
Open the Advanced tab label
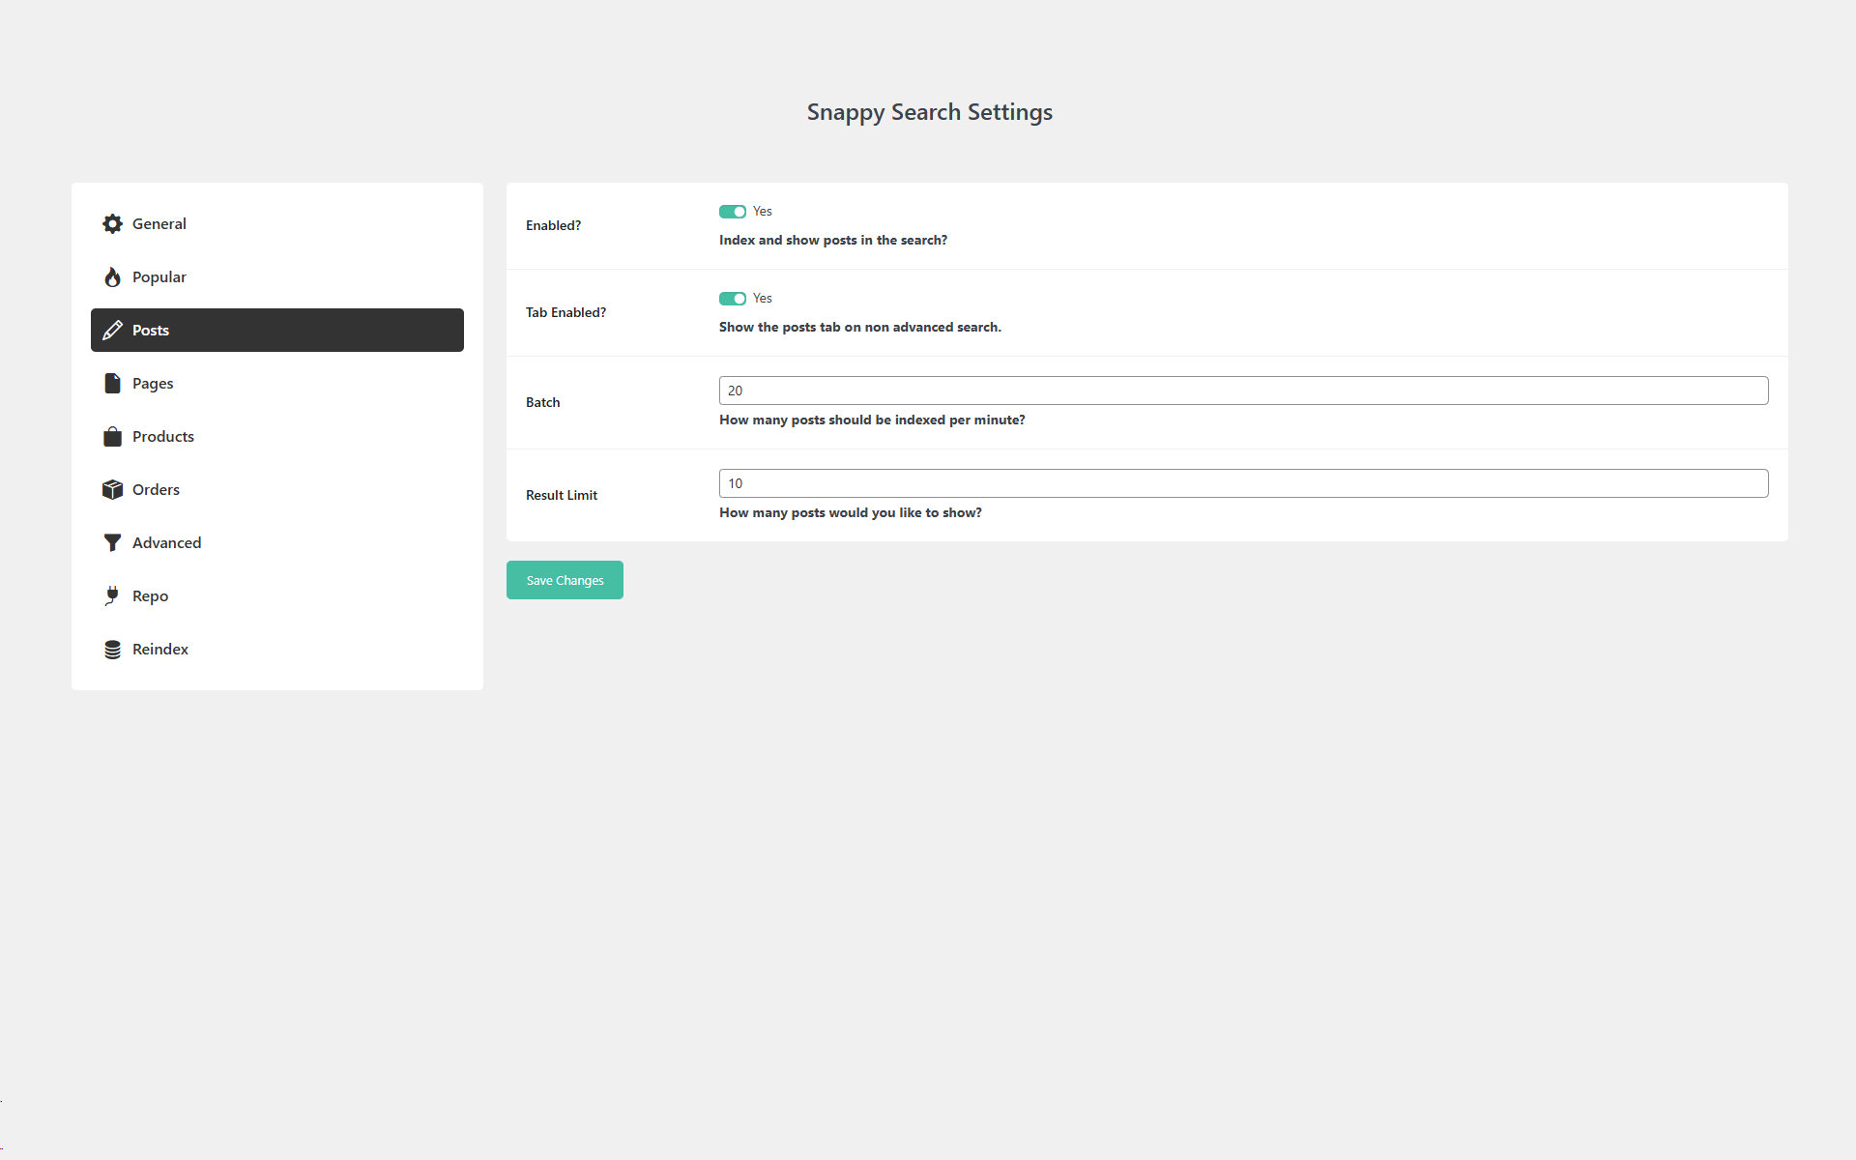coord(167,542)
